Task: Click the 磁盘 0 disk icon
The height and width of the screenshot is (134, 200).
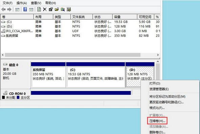Action: [5, 64]
